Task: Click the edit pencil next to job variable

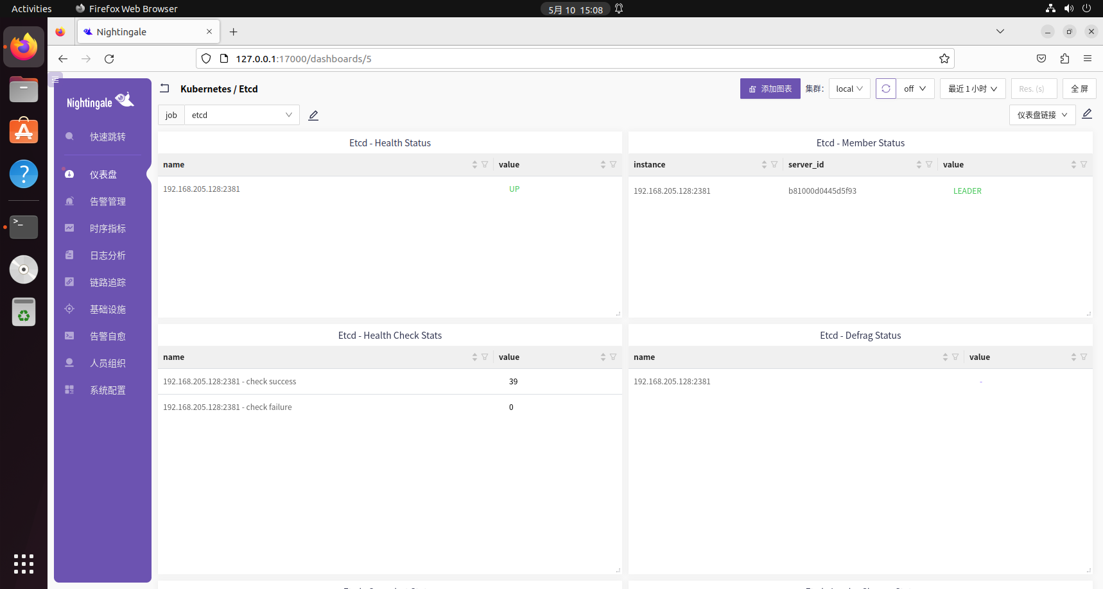Action: click(313, 115)
